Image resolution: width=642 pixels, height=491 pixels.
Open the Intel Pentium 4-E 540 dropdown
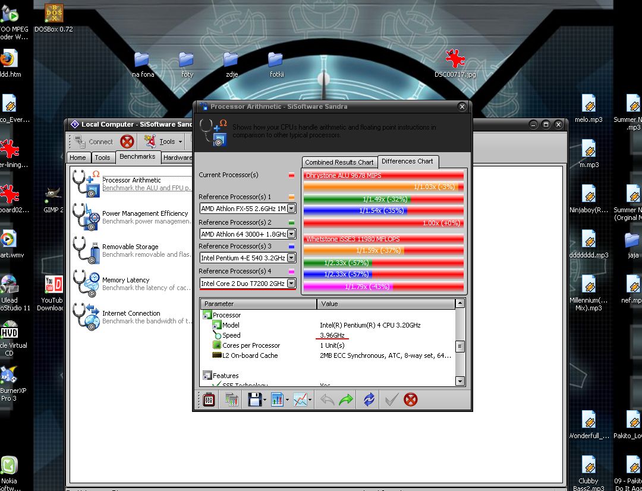click(x=291, y=258)
